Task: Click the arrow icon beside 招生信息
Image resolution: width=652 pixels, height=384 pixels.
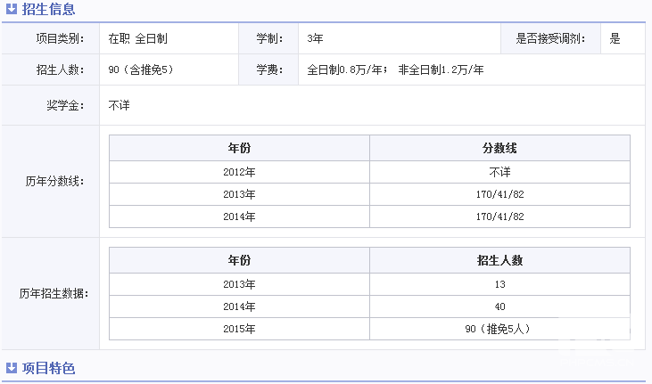Action: pyautogui.click(x=12, y=9)
